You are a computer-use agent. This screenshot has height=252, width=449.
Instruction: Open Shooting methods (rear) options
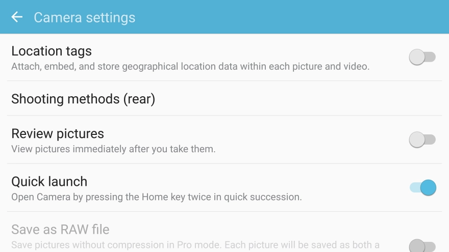[224, 99]
